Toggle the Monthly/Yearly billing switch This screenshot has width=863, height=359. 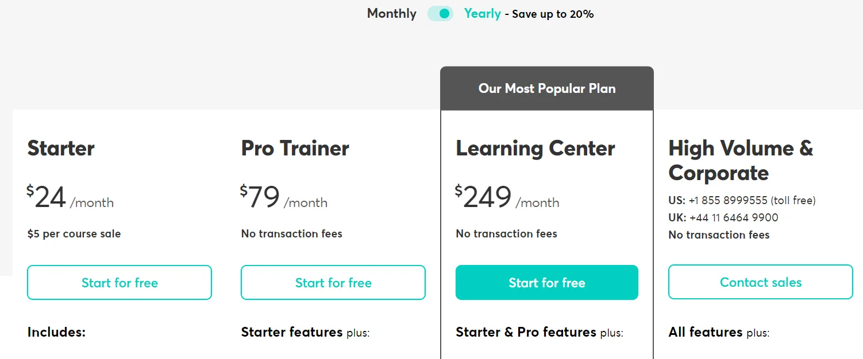440,14
